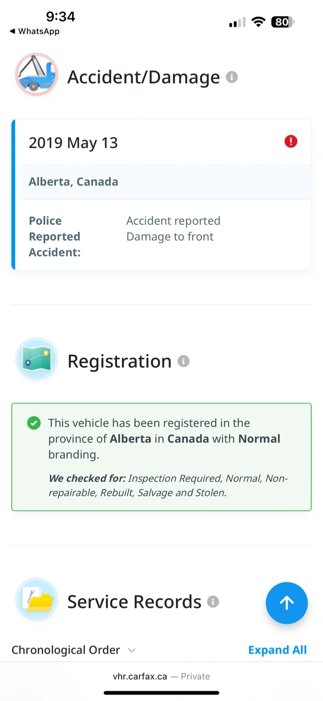Go back to WhatsApp app

[35, 31]
